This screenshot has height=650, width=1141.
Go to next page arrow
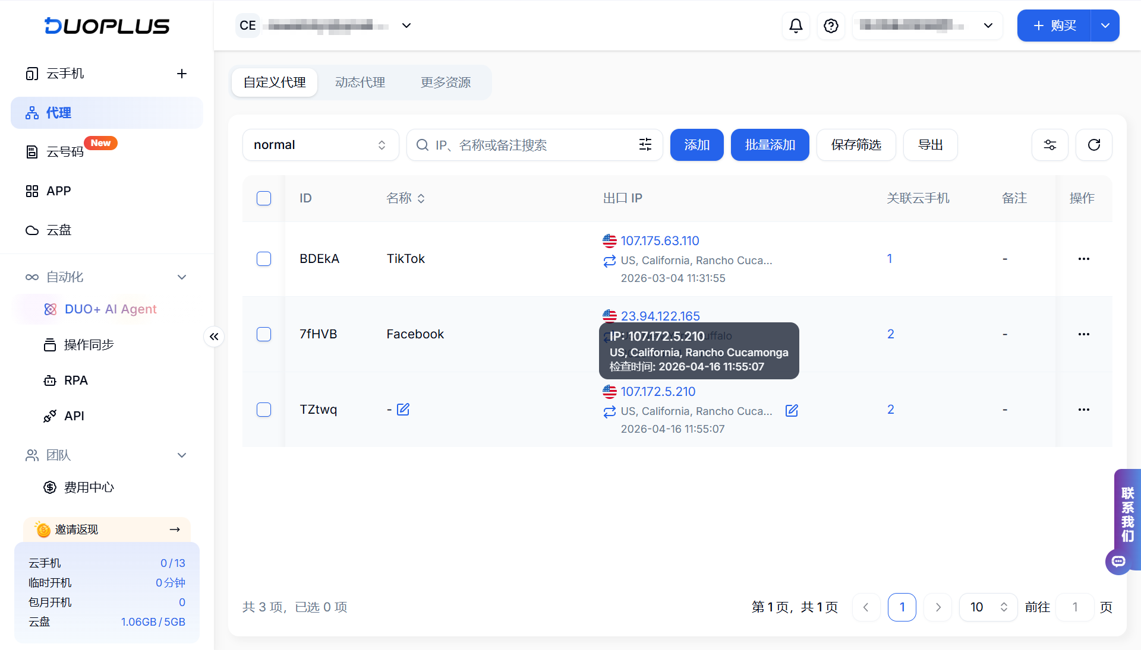[938, 607]
